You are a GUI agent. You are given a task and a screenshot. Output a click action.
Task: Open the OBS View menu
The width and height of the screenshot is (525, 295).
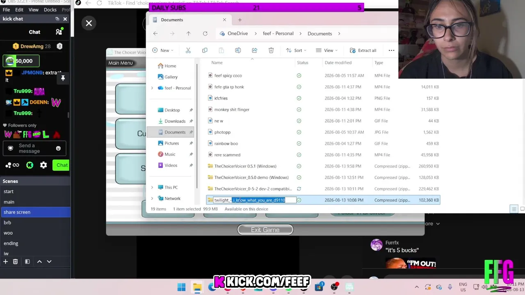(x=34, y=10)
